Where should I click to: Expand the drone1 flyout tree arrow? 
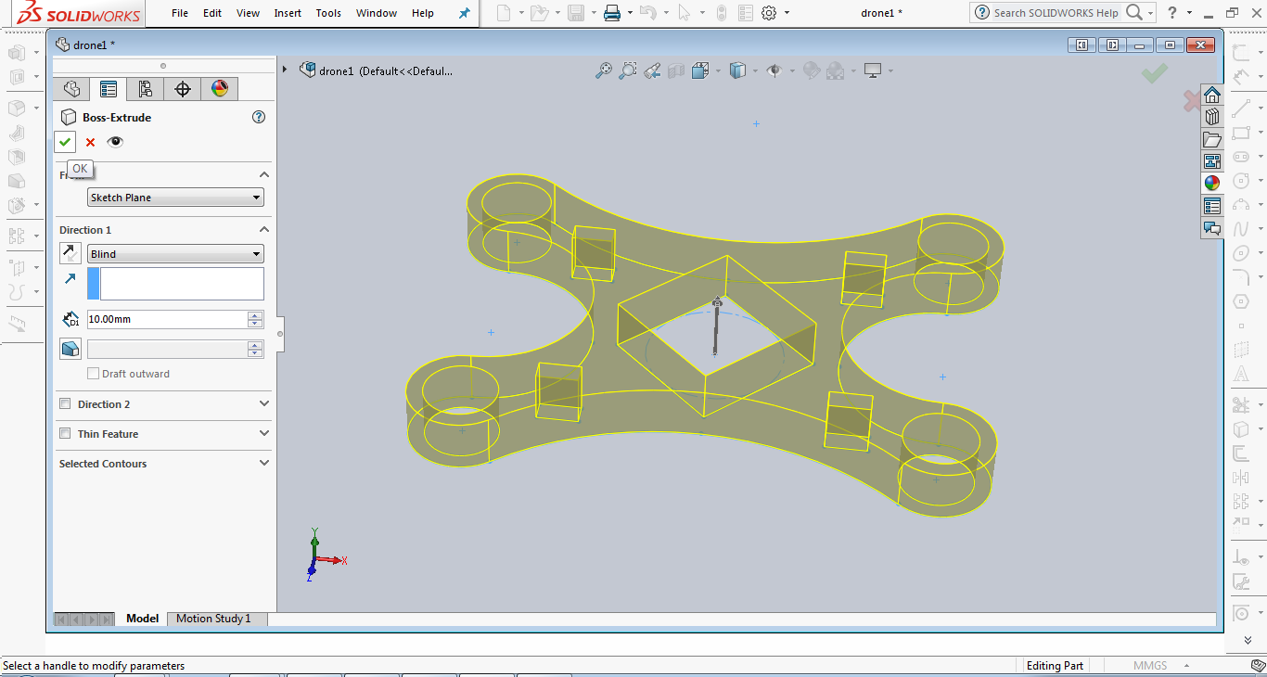tap(286, 70)
